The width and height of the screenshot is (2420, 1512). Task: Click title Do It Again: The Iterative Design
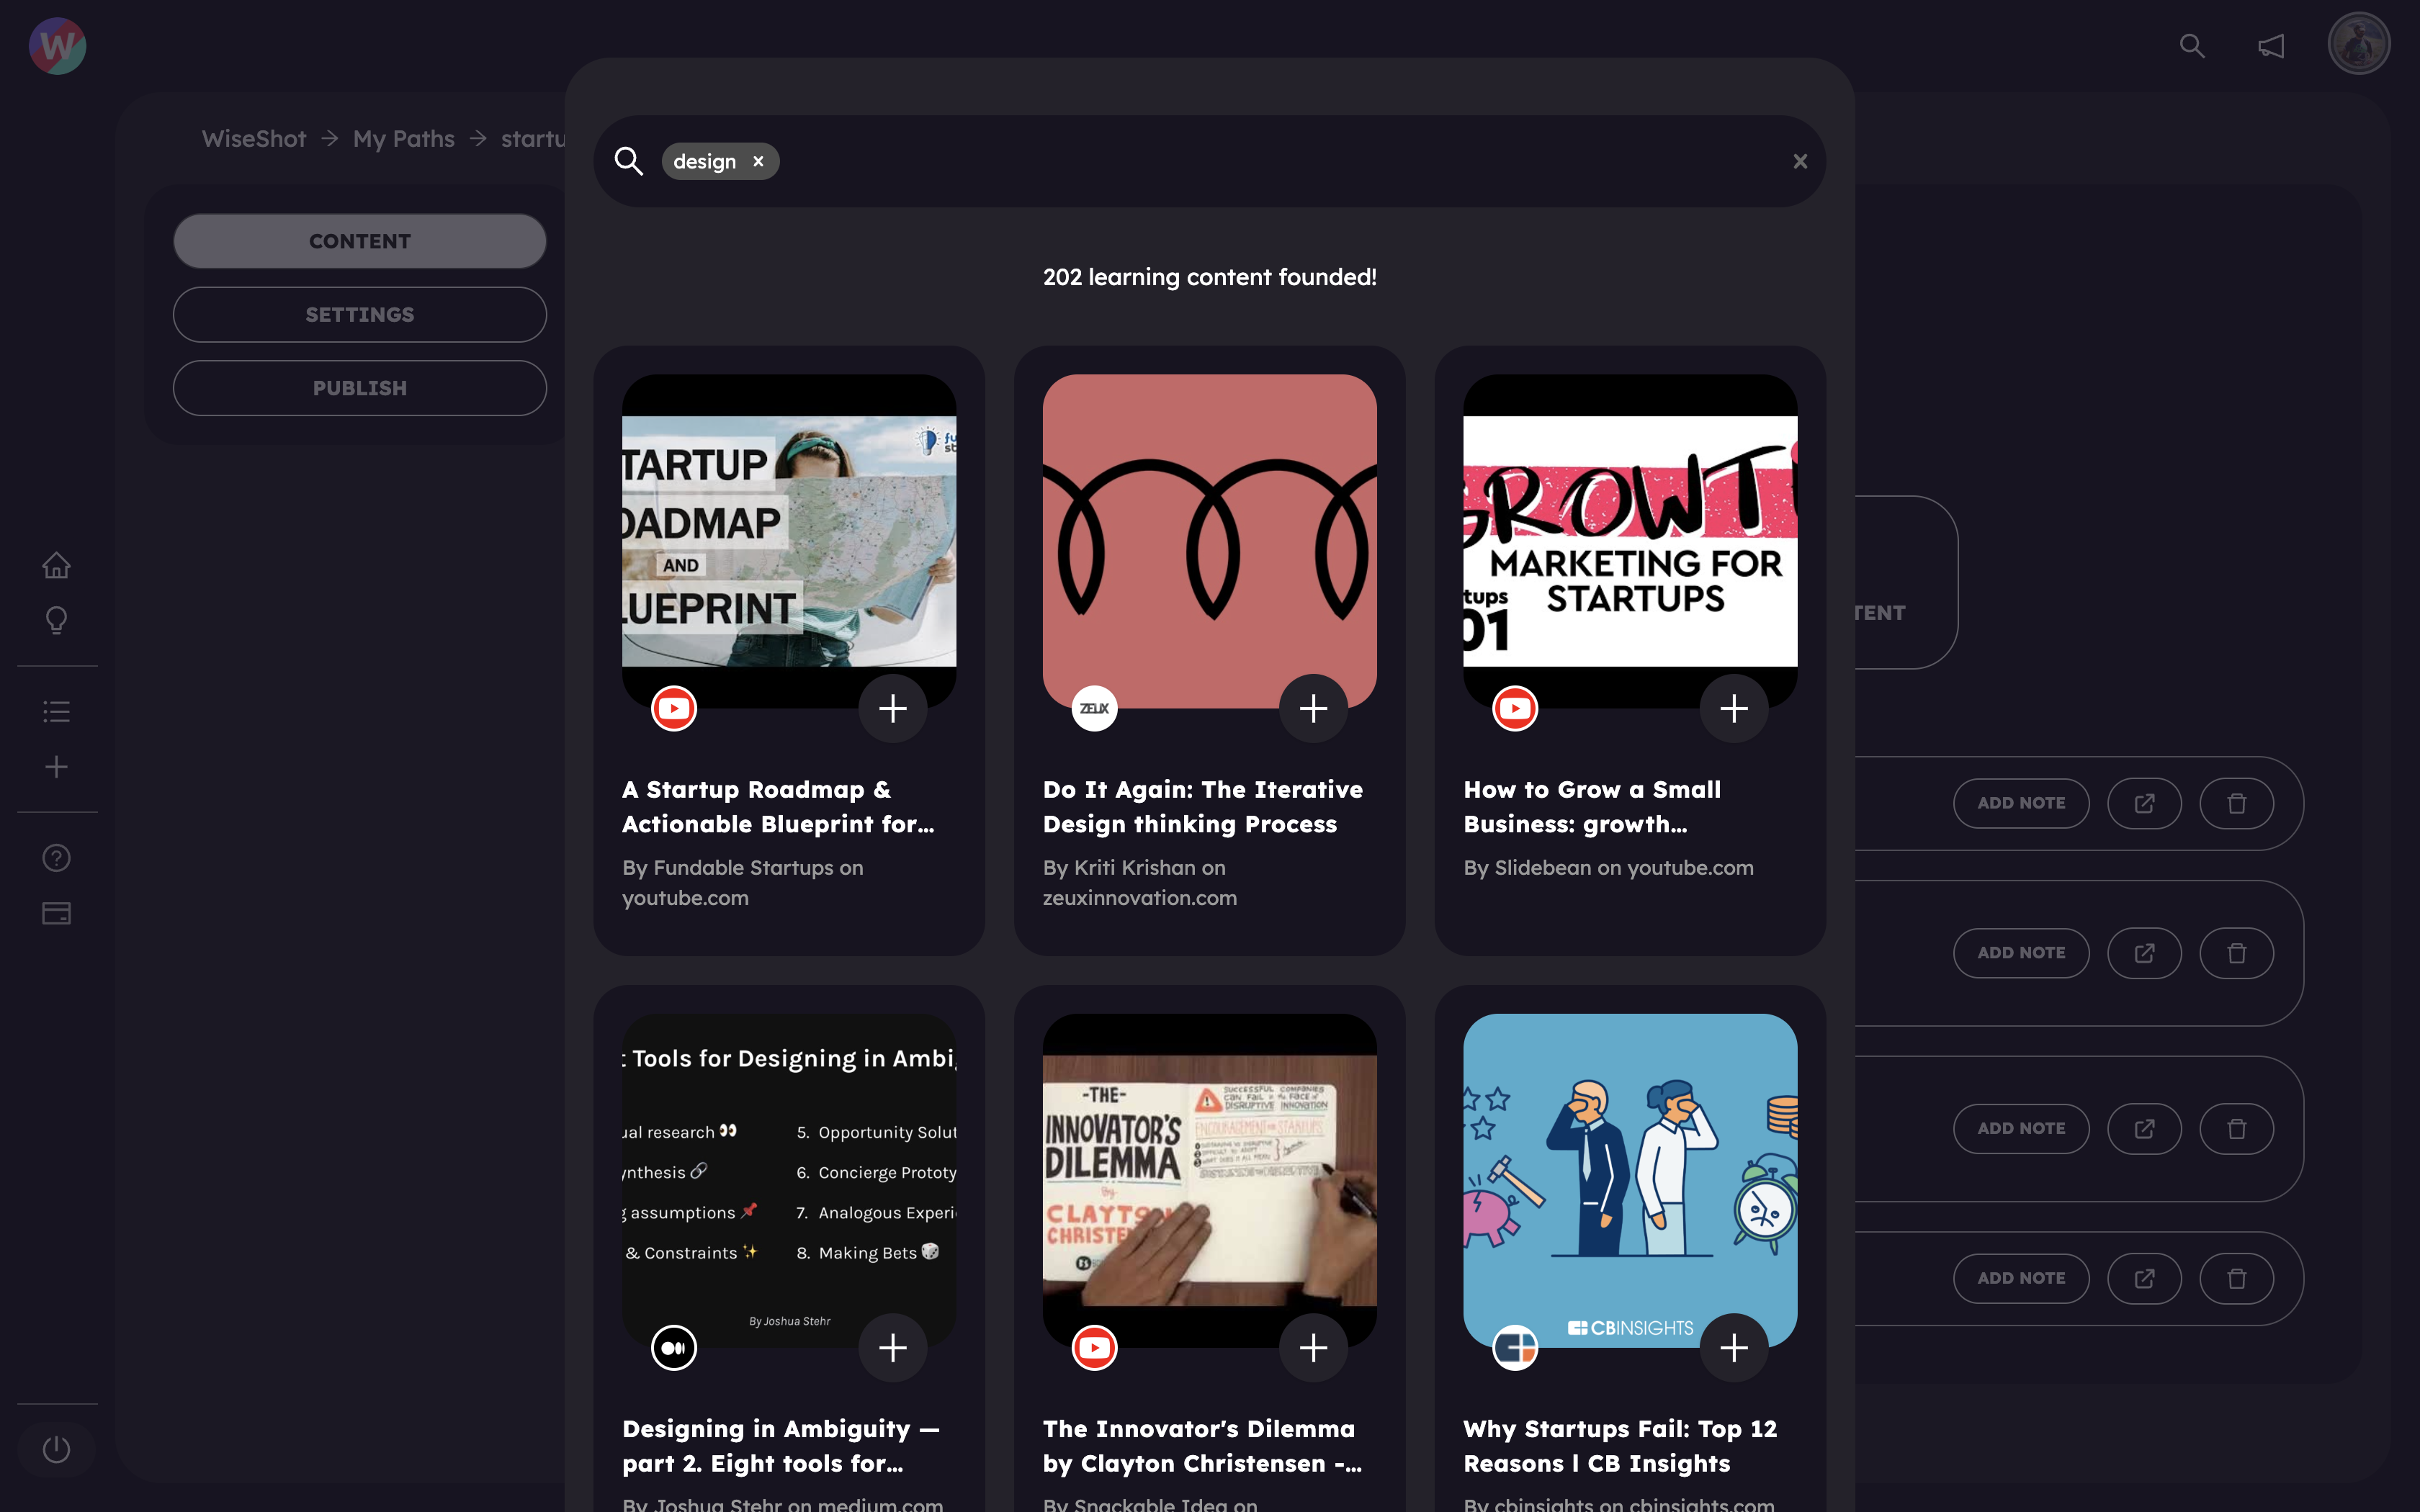click(x=1203, y=806)
